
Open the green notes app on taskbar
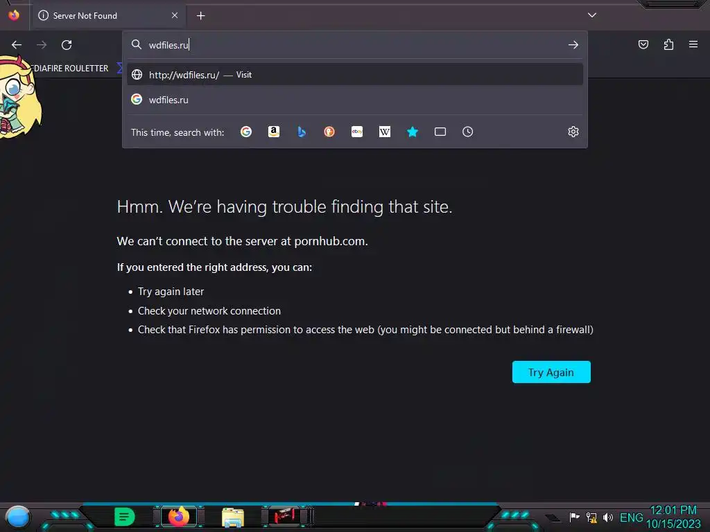point(125,517)
